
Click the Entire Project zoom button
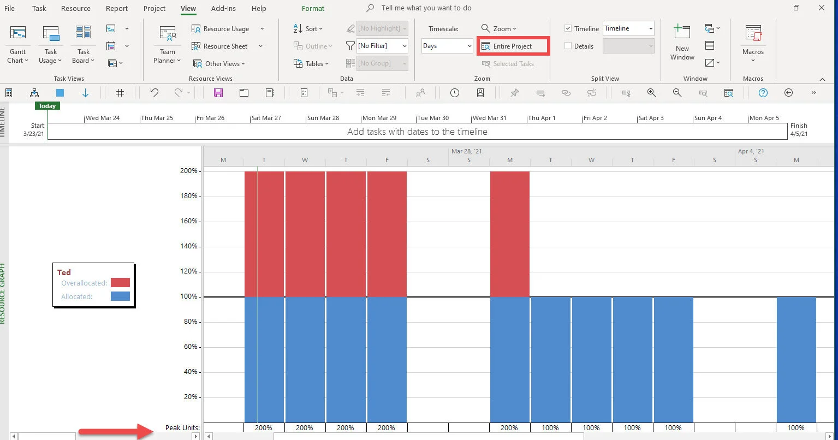[513, 46]
